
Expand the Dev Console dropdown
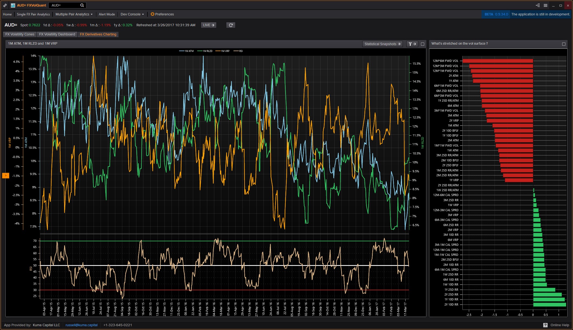click(132, 14)
